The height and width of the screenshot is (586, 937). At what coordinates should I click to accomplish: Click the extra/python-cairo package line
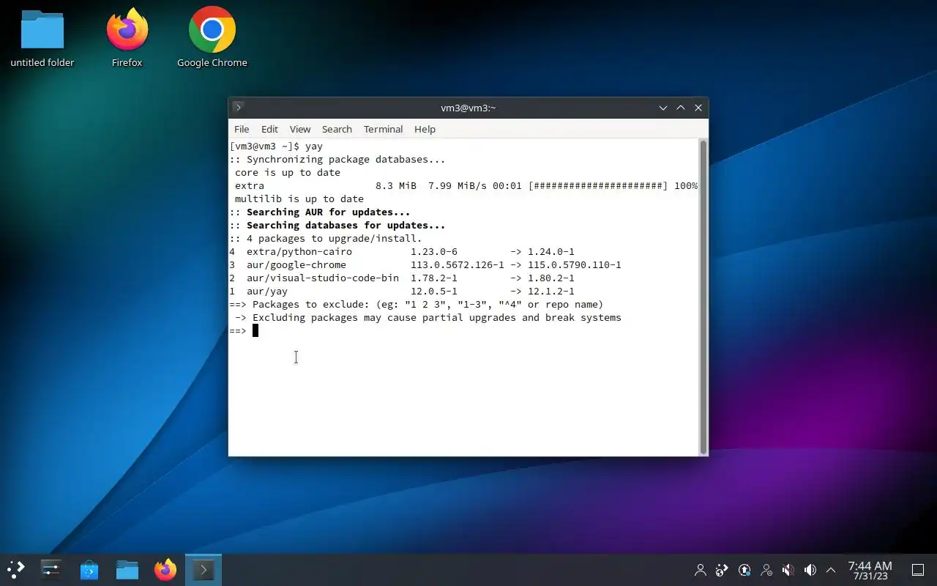pos(402,252)
